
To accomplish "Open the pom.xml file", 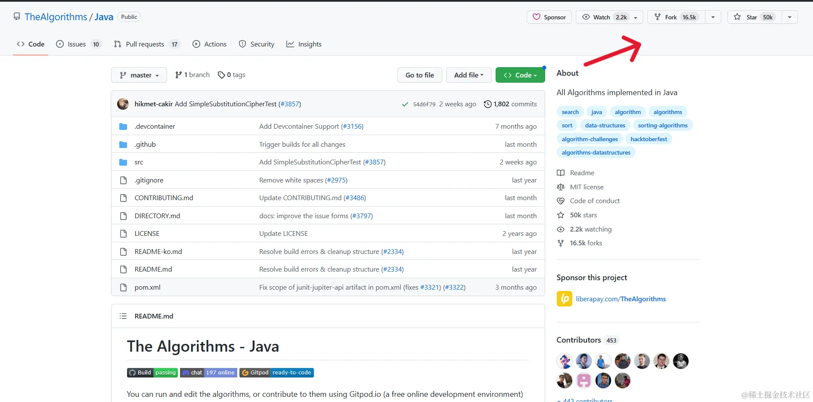I will (x=148, y=288).
